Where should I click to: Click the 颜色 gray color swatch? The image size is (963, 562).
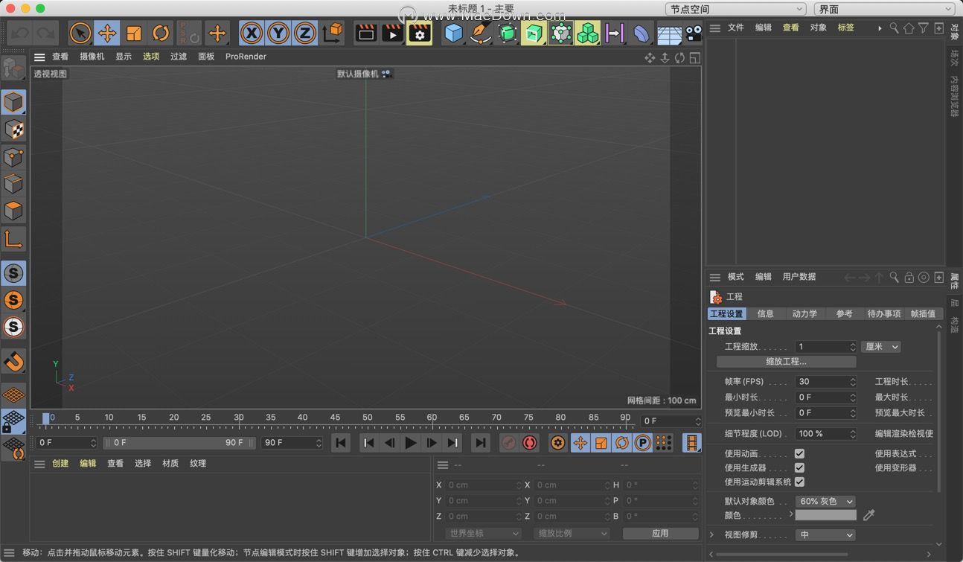[x=826, y=514]
